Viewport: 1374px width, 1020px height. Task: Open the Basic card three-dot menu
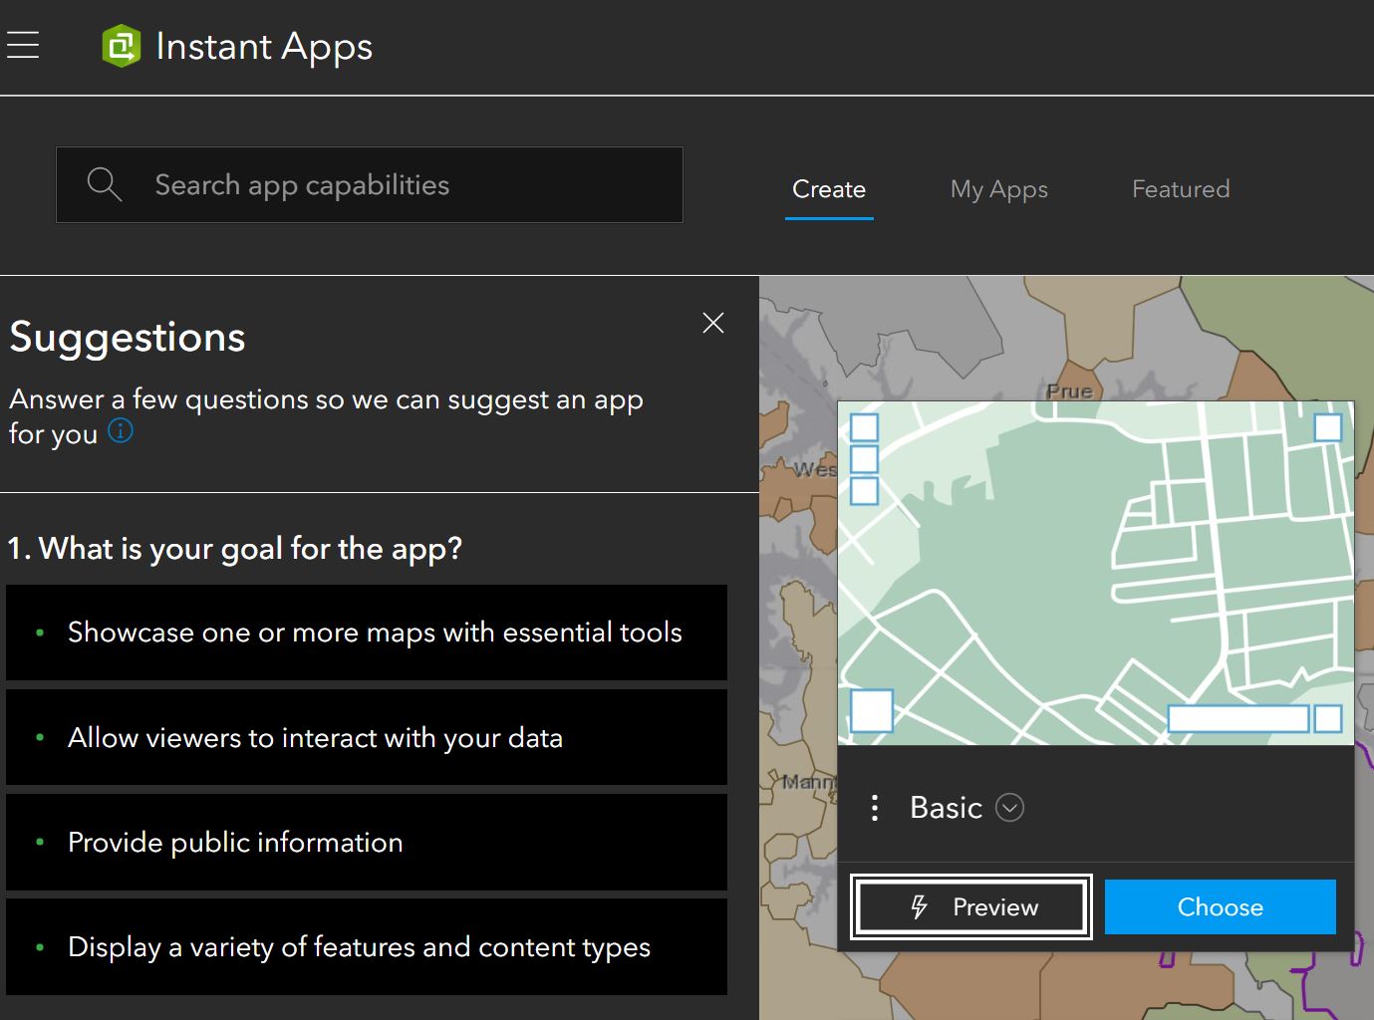pyautogui.click(x=874, y=808)
